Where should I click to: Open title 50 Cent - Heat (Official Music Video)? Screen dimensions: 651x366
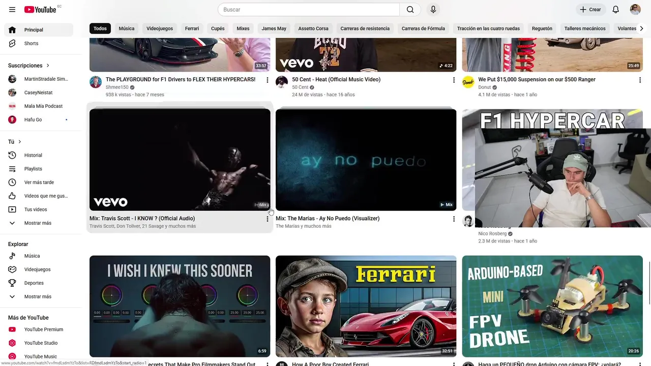(336, 79)
